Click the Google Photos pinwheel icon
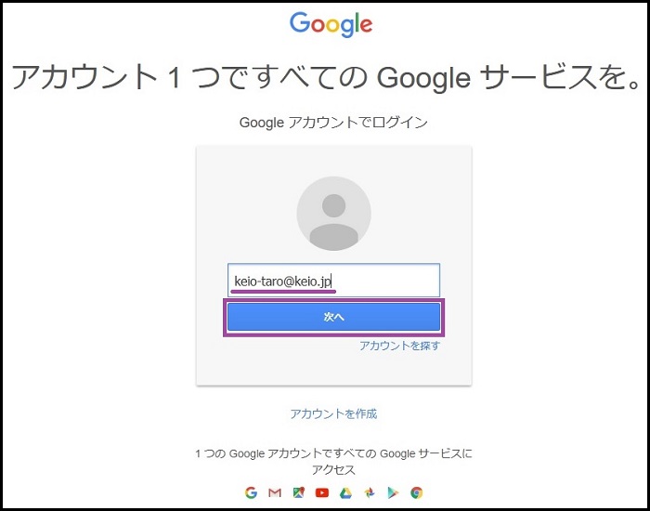Screen dimensions: 650x511 (x=370, y=492)
